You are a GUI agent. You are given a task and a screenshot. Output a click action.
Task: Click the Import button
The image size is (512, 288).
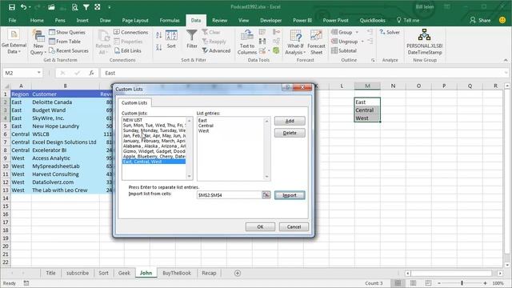[x=290, y=195]
